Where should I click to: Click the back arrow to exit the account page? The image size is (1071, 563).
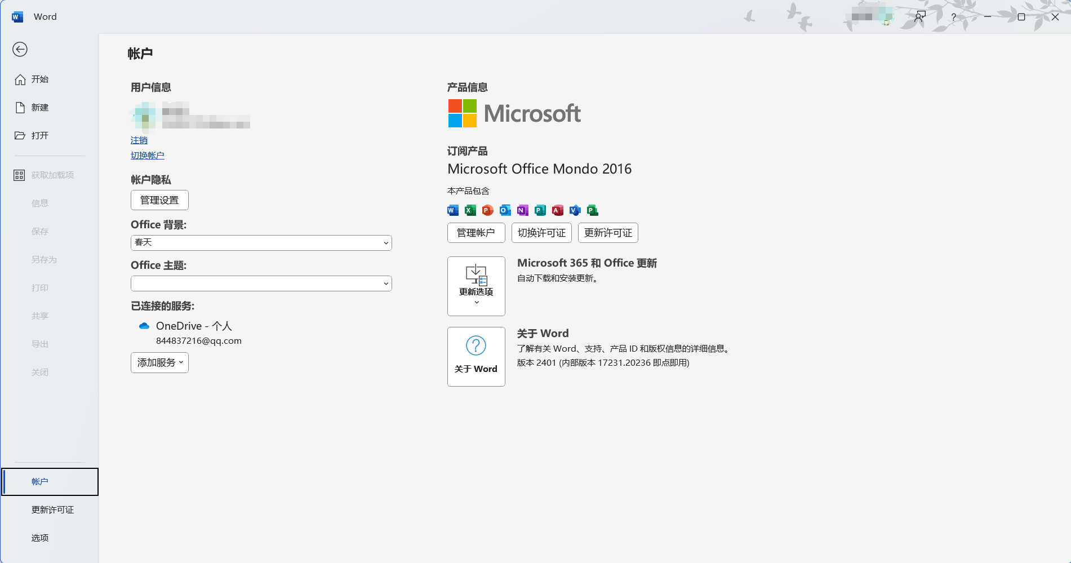tap(20, 50)
